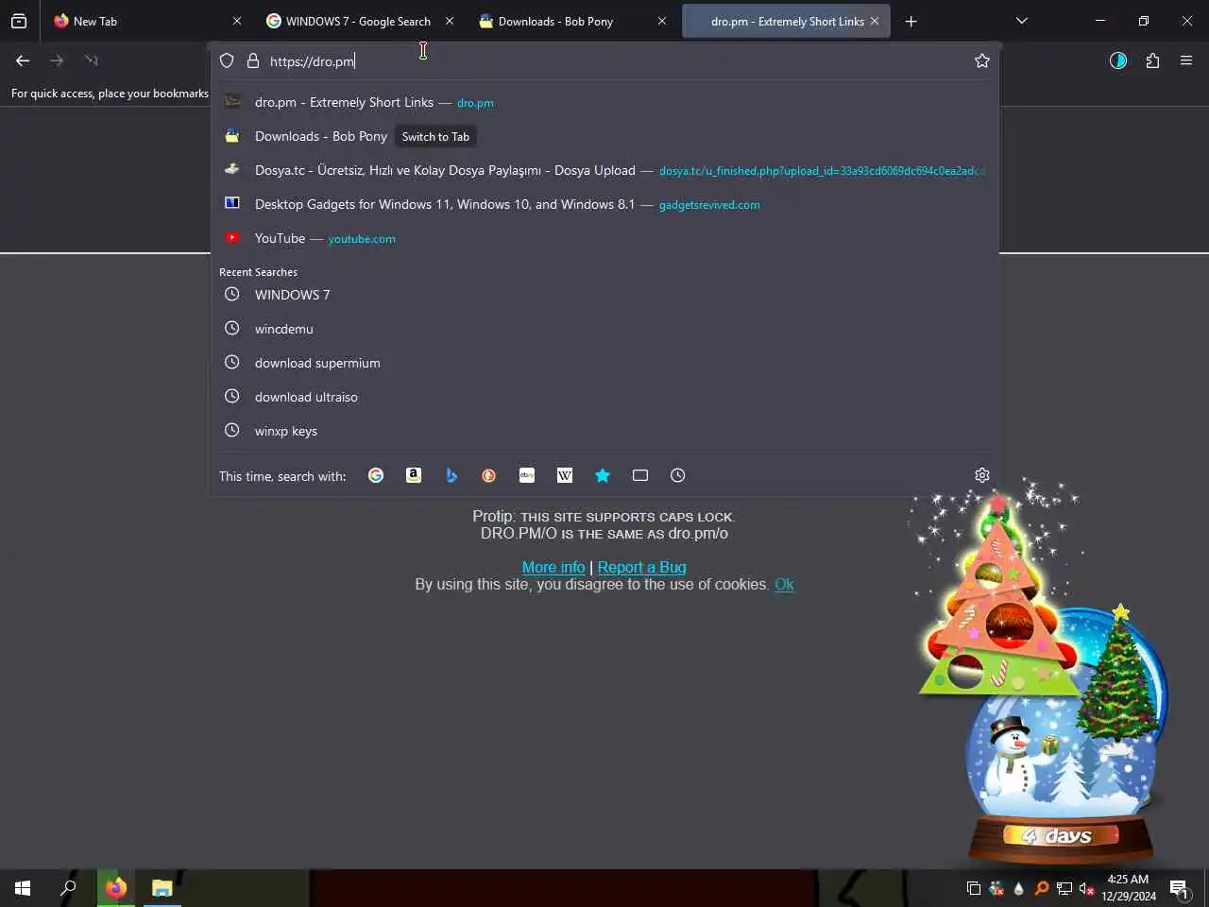The height and width of the screenshot is (907, 1209).
Task: Search this time with Google icon
Action: coord(376,475)
